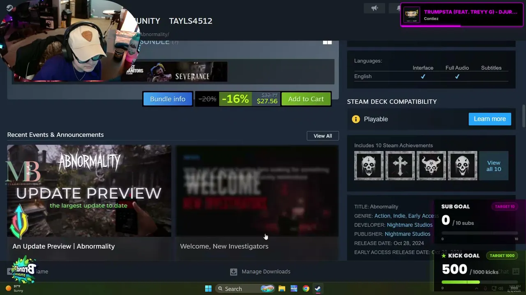
Task: Open the Manage Downloads link
Action: [x=266, y=272]
